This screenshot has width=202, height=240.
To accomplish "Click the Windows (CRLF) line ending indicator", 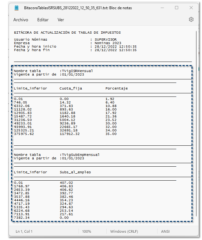I will click(x=124, y=232).
